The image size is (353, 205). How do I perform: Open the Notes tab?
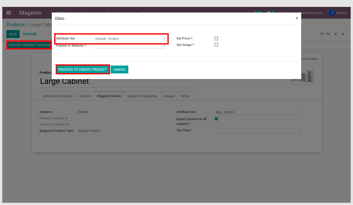point(185,96)
